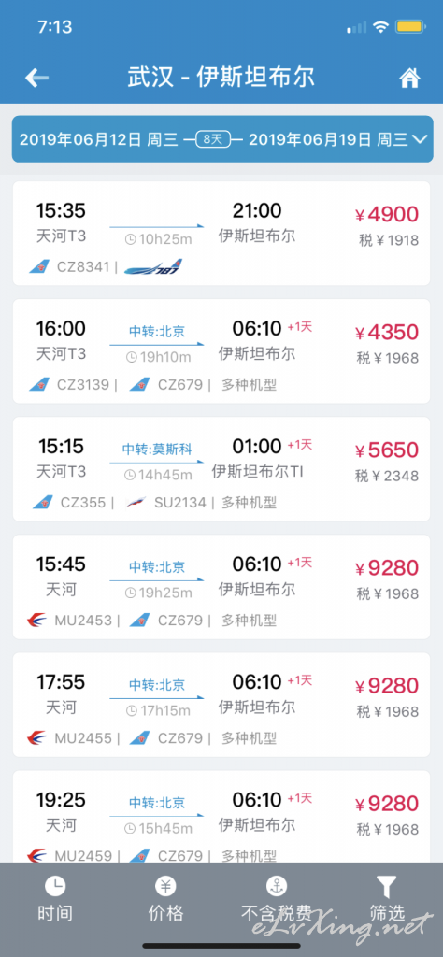
Task: Choose the Moscow transfer flight at ¥5650
Action: click(x=221, y=469)
